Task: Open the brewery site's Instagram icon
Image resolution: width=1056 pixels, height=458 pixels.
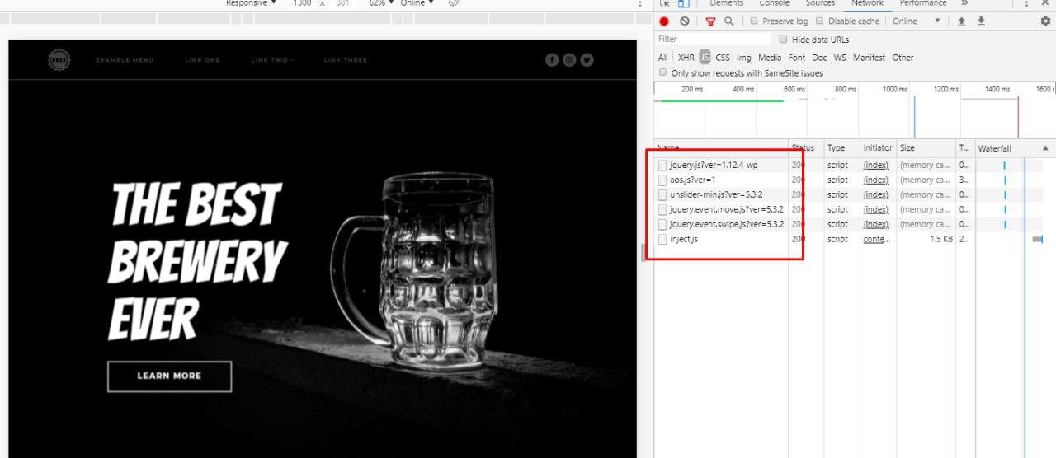Action: click(x=569, y=59)
